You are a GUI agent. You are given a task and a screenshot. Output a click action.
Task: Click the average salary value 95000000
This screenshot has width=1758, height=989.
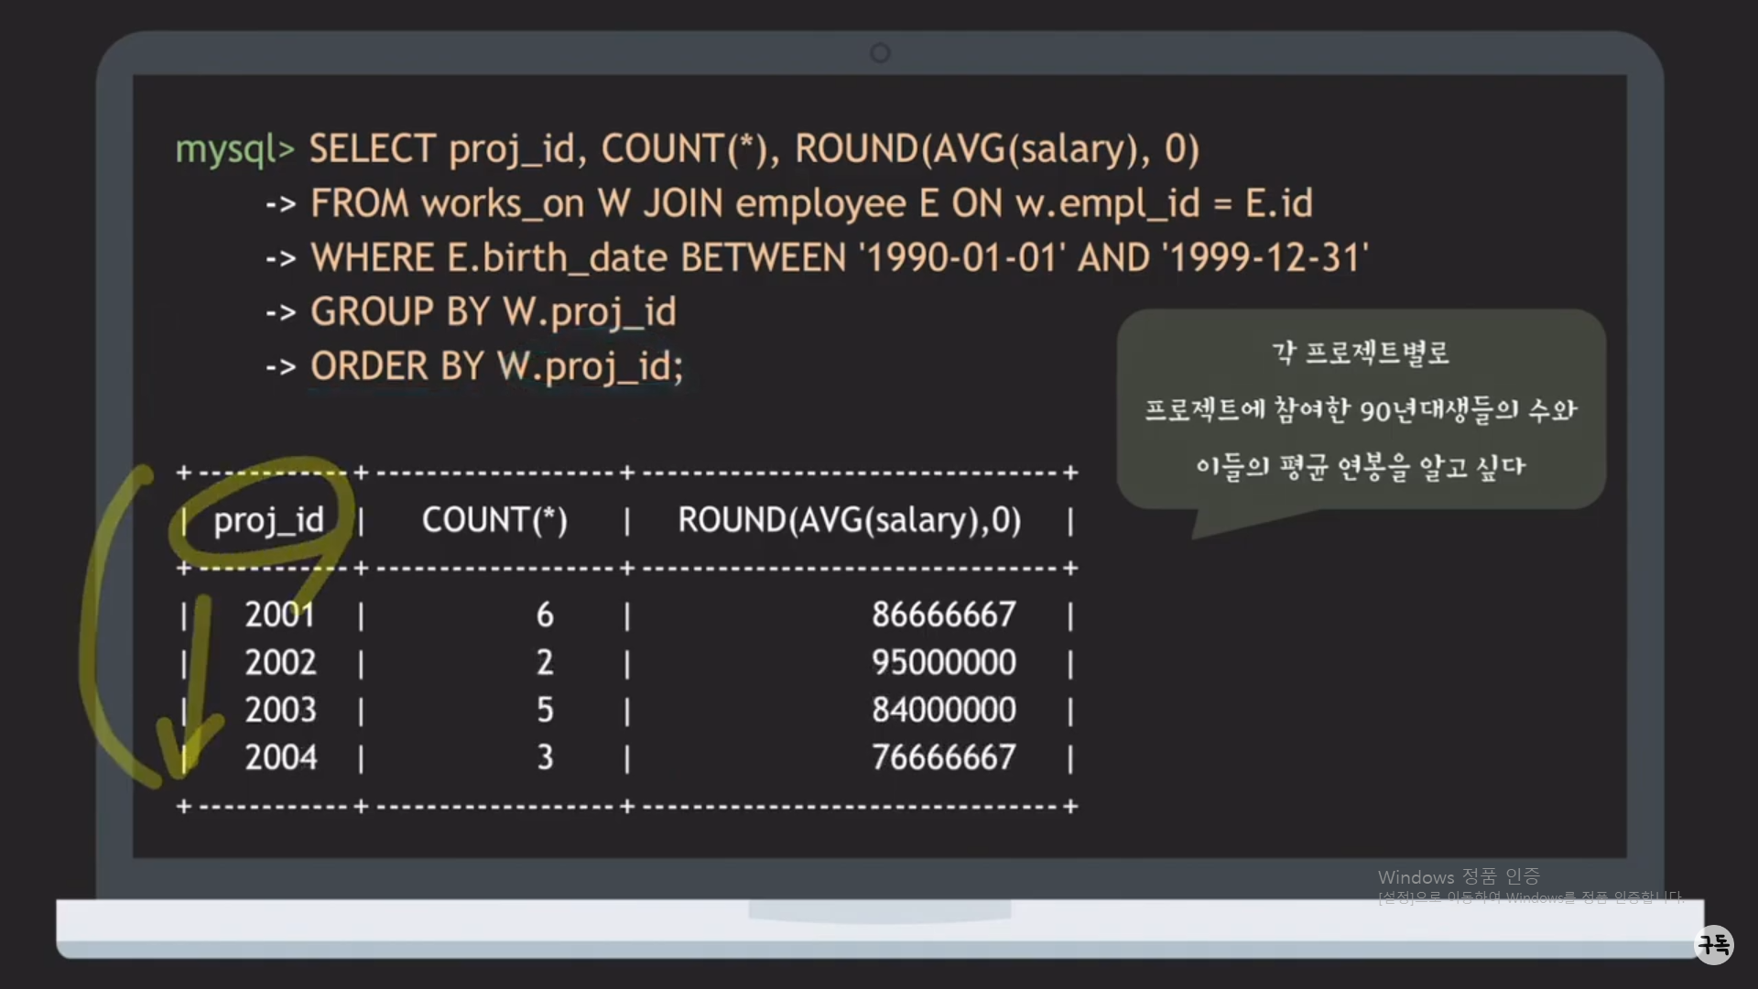click(943, 662)
